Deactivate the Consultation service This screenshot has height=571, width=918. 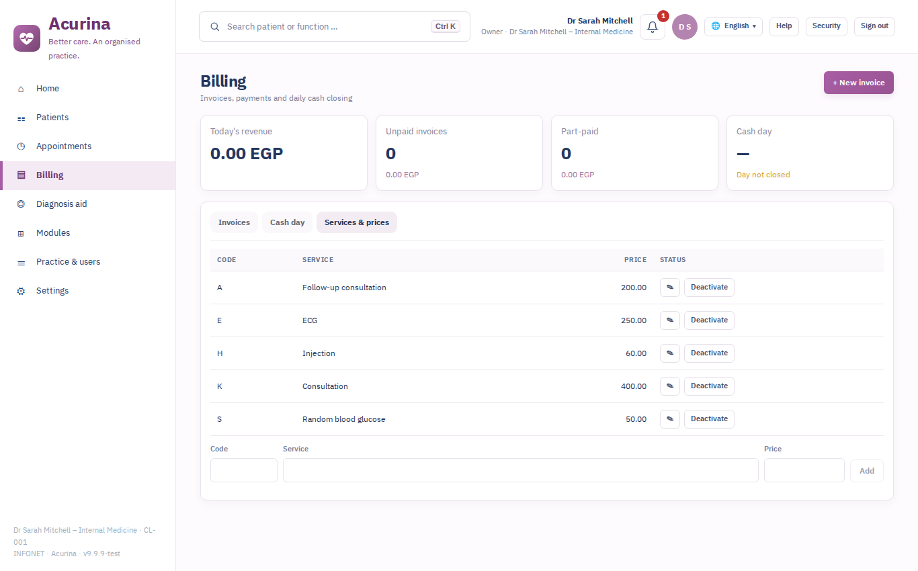point(709,386)
